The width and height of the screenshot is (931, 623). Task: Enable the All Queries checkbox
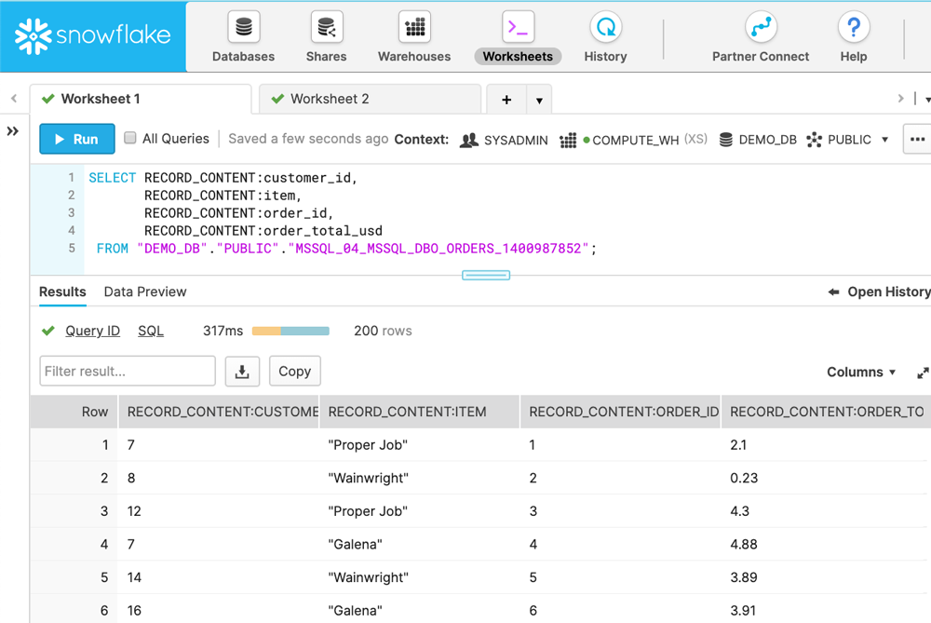(x=130, y=138)
